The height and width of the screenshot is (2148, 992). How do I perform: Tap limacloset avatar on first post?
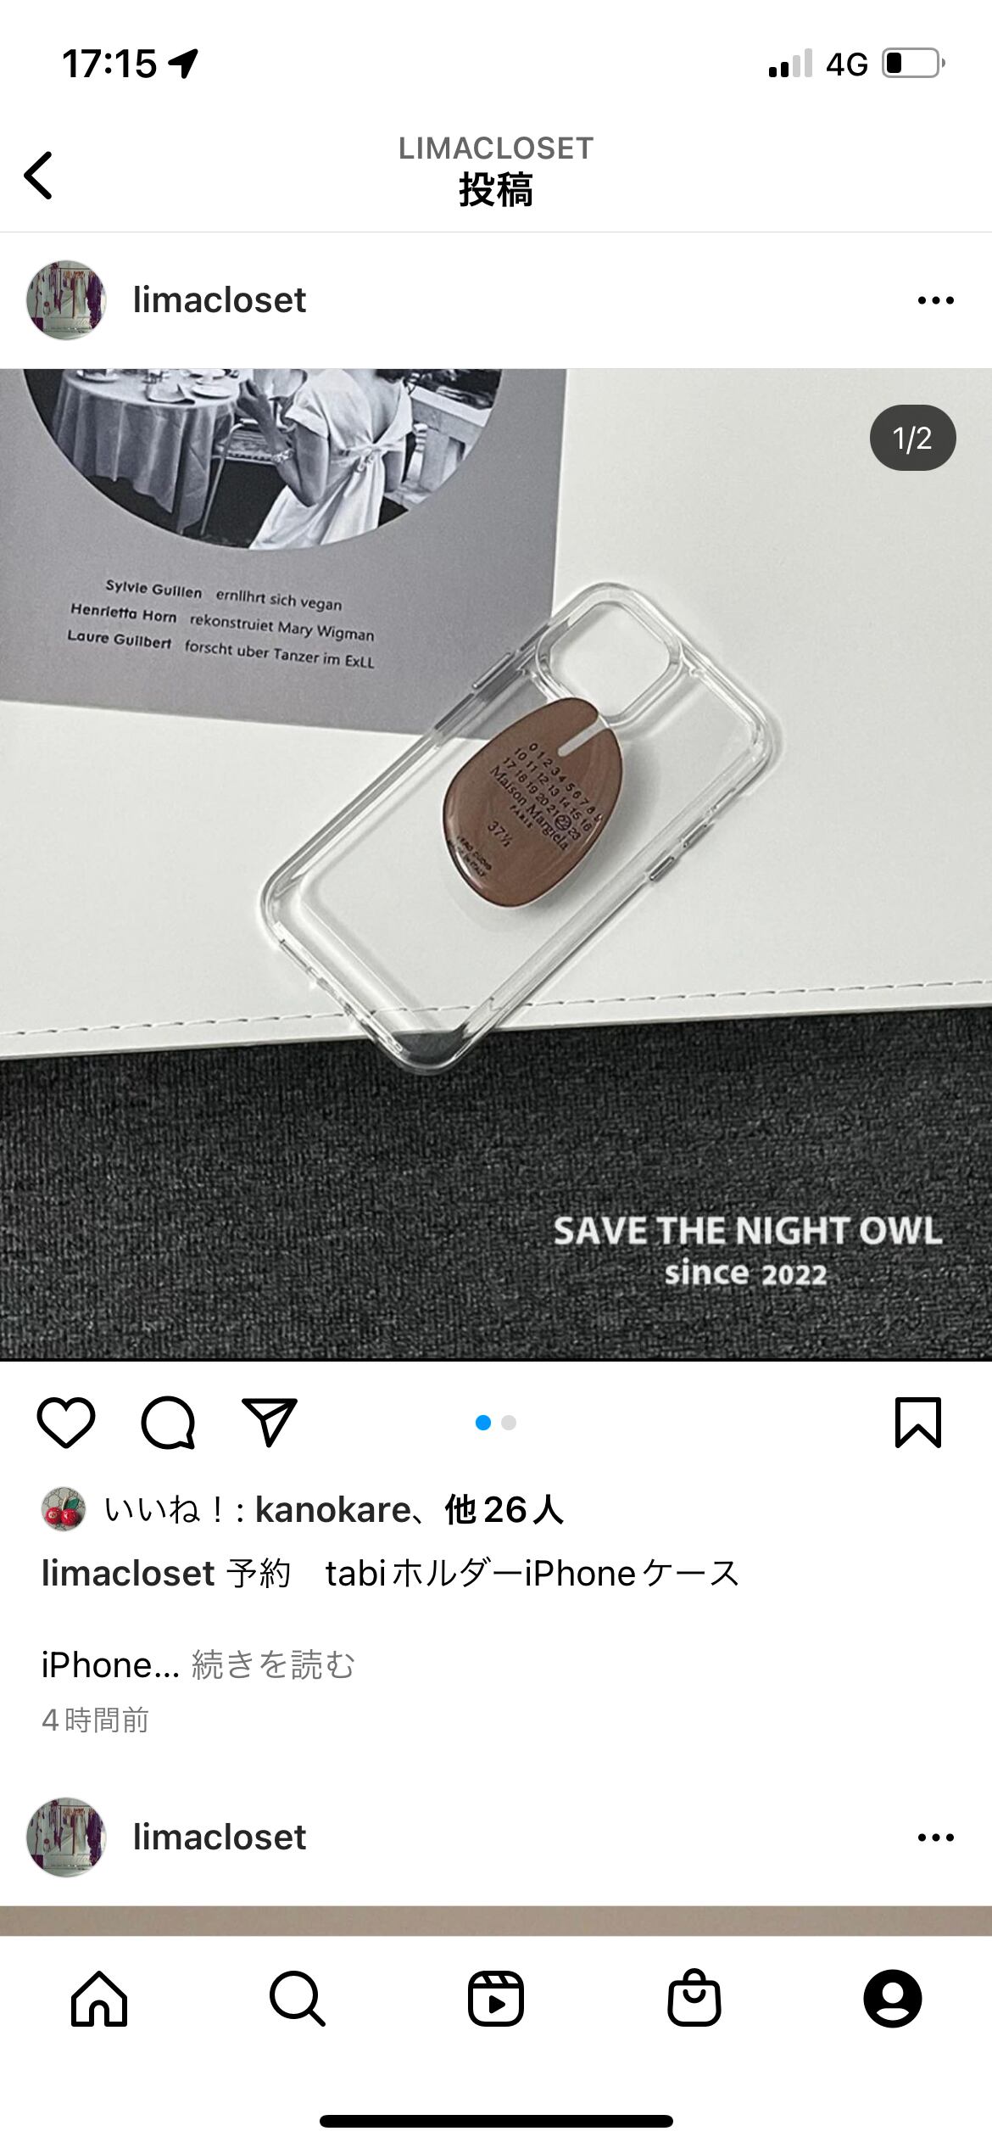(66, 300)
